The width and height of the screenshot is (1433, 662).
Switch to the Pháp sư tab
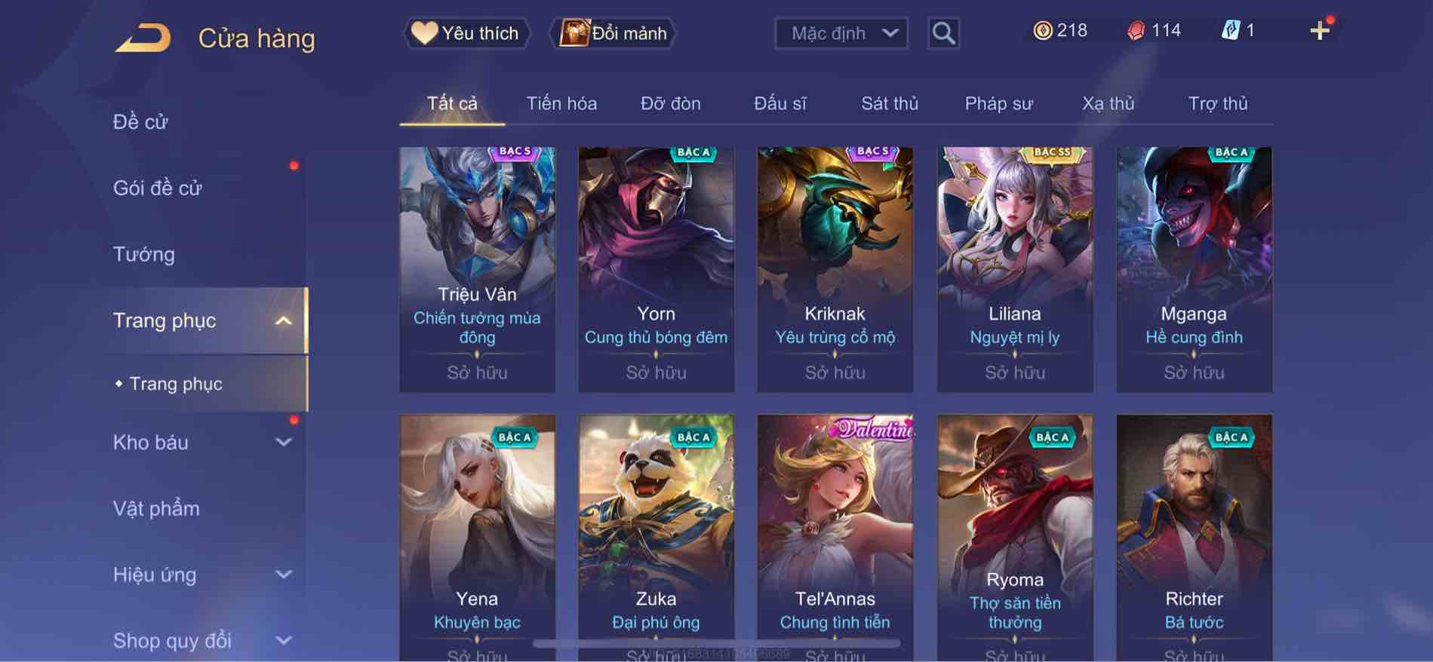click(x=998, y=103)
